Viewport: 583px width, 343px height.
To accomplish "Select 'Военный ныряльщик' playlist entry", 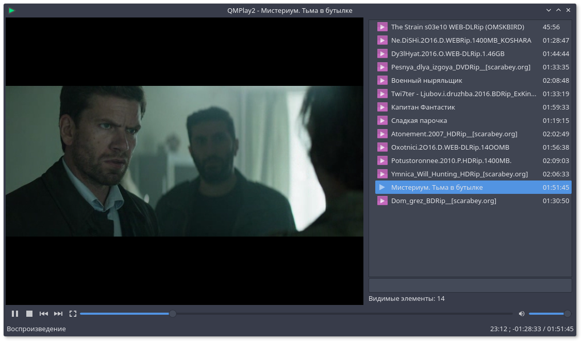I will coord(473,80).
